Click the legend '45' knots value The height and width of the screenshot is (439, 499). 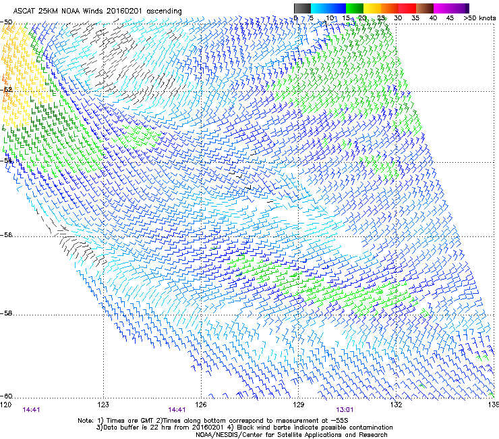450,18
